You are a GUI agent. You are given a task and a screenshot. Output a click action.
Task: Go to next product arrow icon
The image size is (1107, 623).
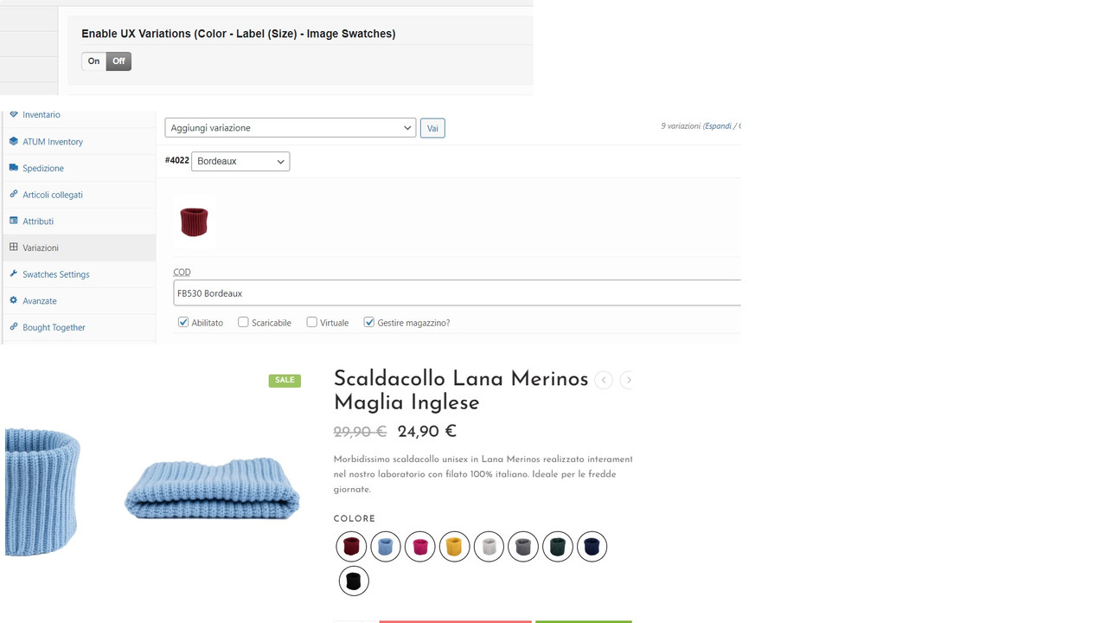point(628,380)
